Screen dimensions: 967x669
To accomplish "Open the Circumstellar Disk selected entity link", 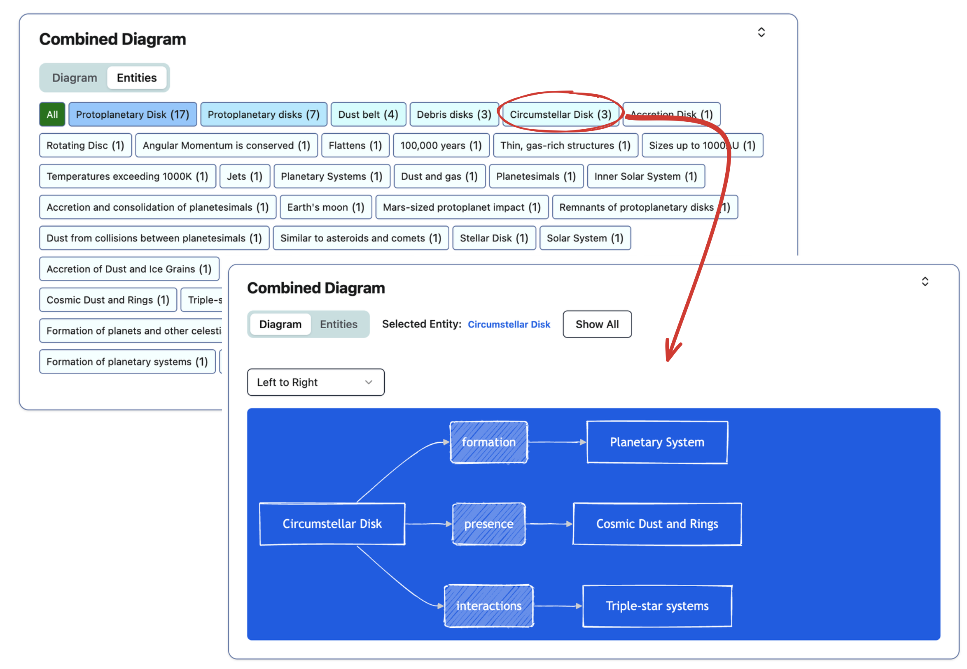I will 509,325.
